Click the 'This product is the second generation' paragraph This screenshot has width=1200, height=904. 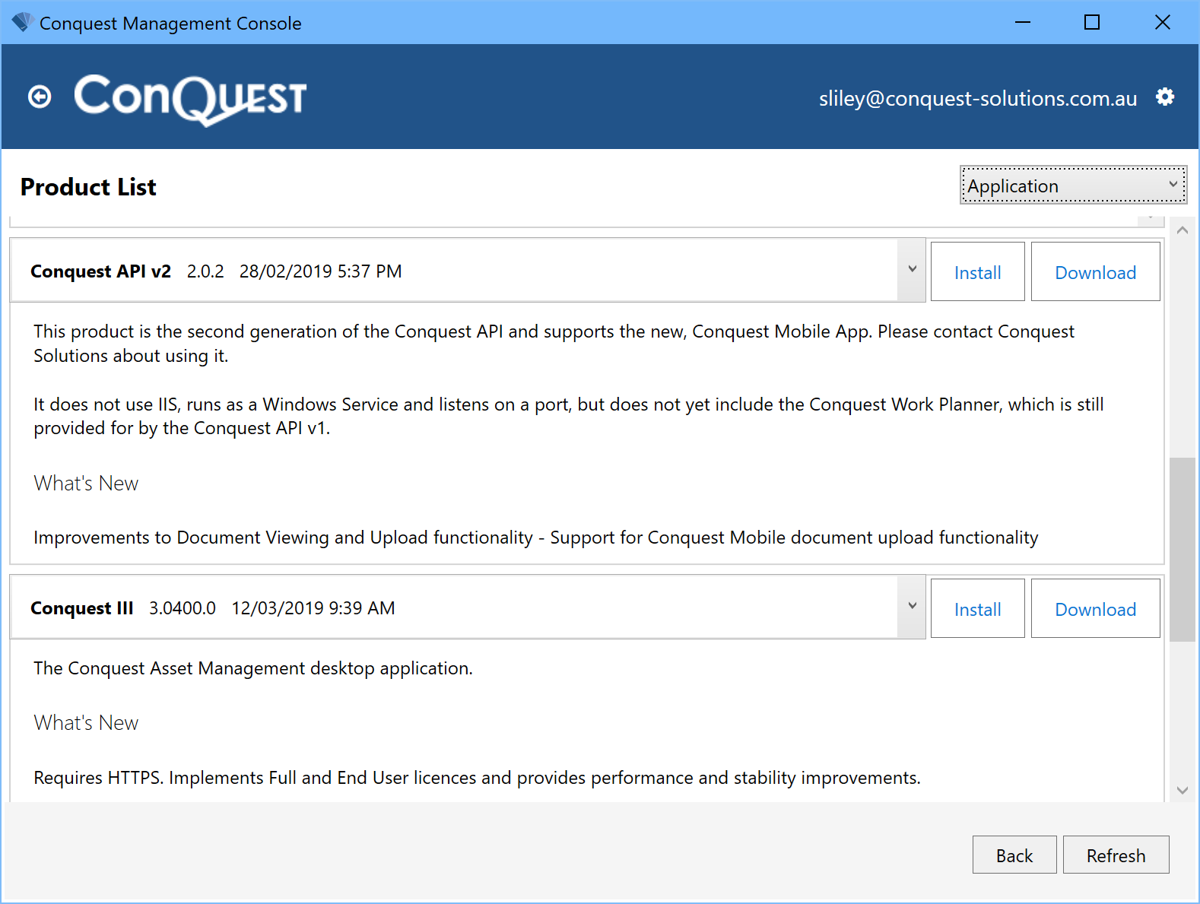(x=554, y=344)
